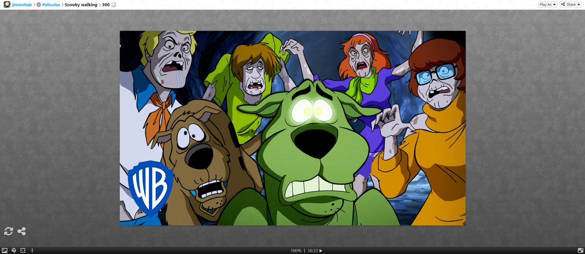Open the jimenitab user link
The width and height of the screenshot is (585, 254).
(22, 5)
